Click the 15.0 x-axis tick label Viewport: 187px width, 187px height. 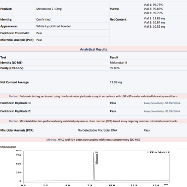[x=156, y=185]
